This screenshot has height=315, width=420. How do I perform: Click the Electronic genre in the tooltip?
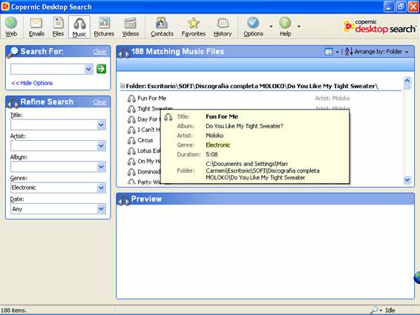coord(217,145)
